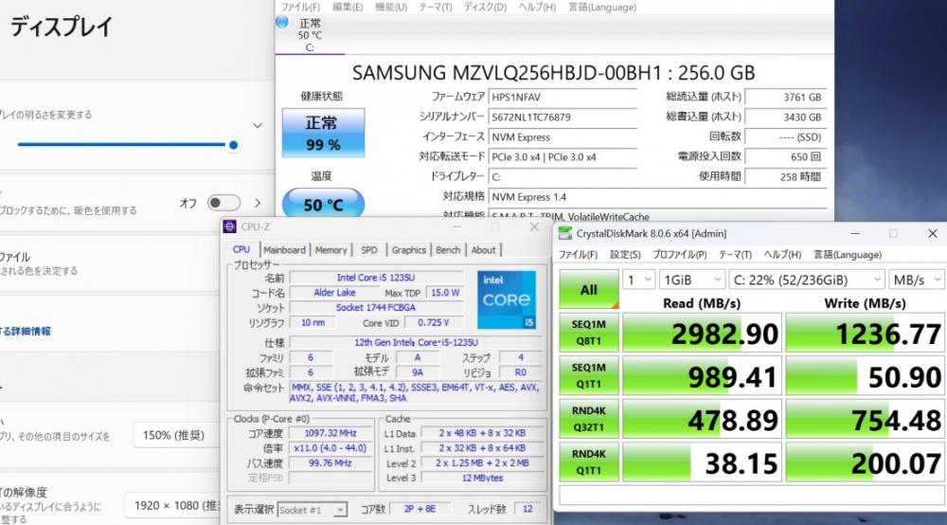Click the serial number field S672NL1TC76879
The image size is (947, 525).
click(x=563, y=118)
